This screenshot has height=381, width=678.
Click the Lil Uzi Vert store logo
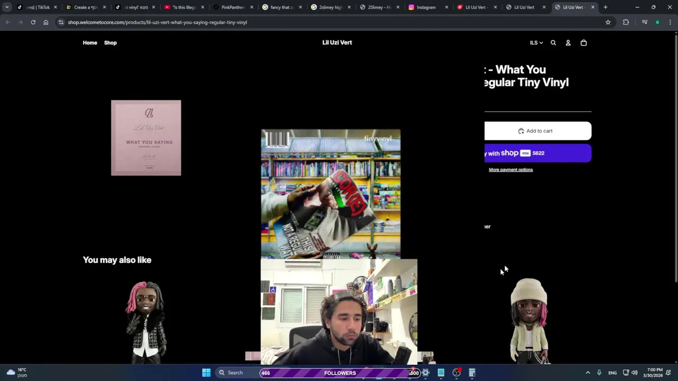click(337, 42)
